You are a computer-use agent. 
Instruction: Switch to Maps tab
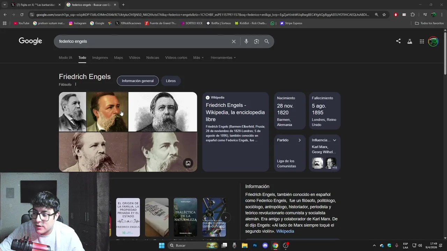click(118, 58)
